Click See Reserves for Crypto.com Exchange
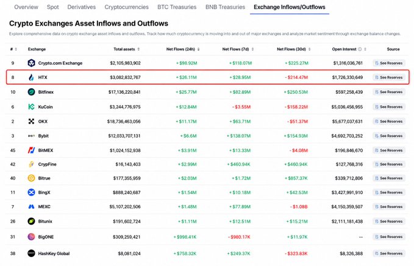 point(389,63)
